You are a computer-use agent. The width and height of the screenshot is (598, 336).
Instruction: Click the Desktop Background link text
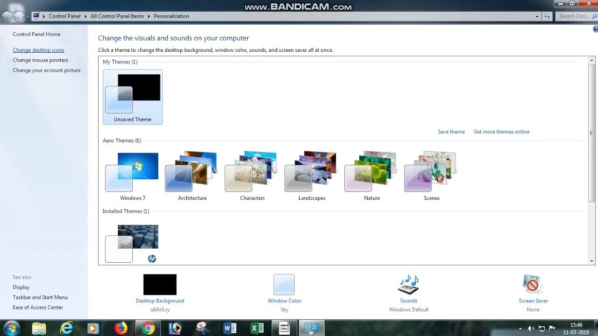point(160,301)
